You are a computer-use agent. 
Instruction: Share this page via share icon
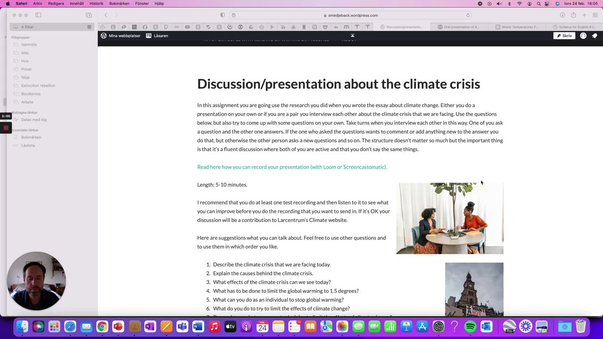573,15
